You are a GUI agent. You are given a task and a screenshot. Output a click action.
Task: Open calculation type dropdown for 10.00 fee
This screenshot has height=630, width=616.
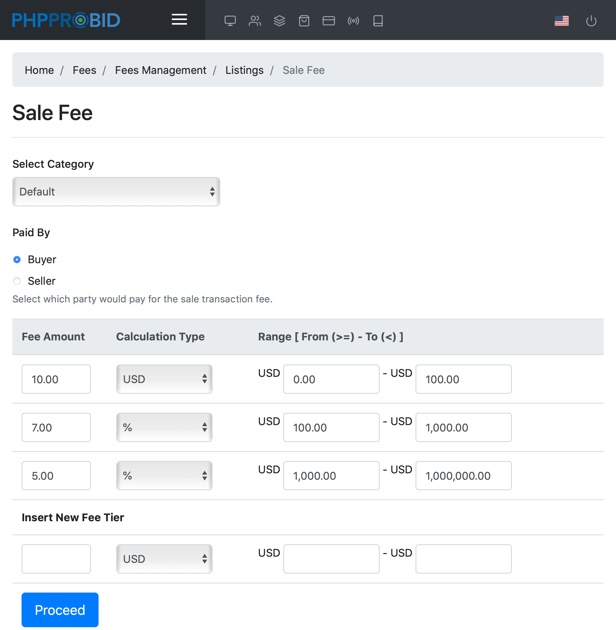click(x=164, y=379)
